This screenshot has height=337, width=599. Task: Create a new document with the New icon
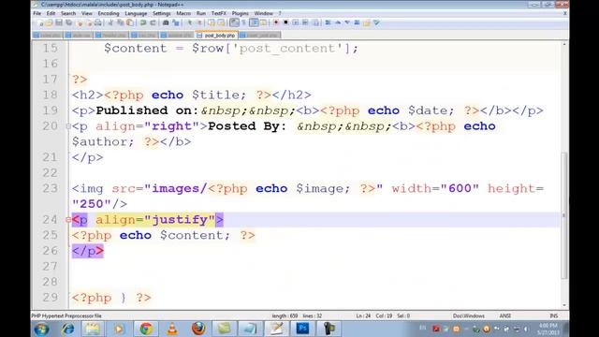tap(40, 22)
